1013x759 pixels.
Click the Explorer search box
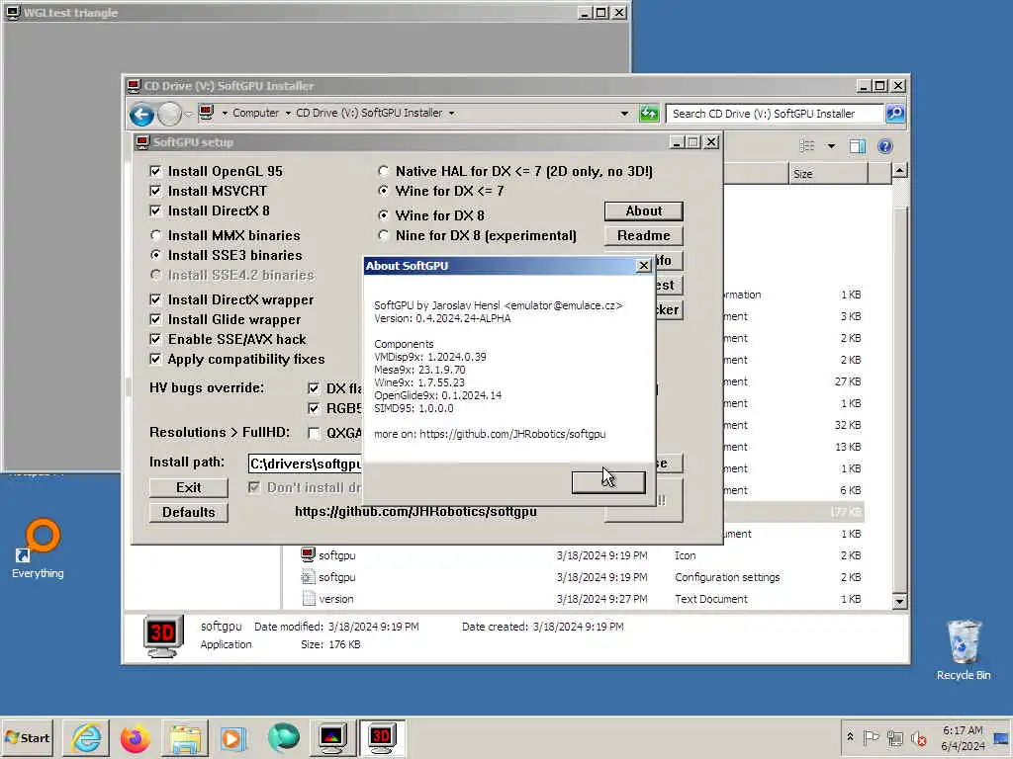pos(774,114)
